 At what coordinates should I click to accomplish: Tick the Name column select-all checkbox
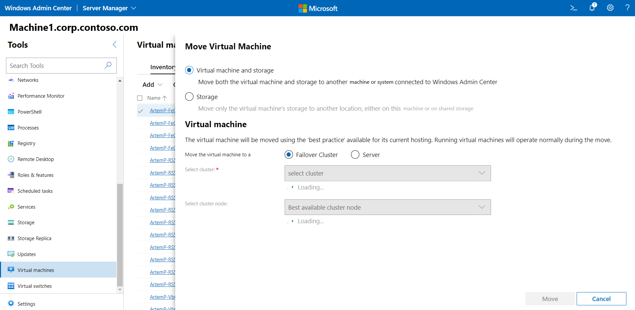click(x=140, y=98)
